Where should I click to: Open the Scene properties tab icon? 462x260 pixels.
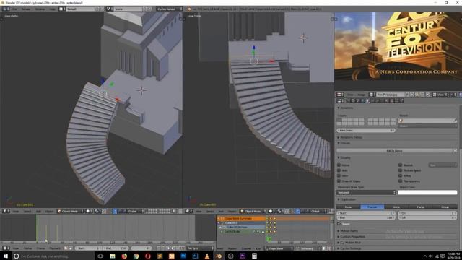point(358,101)
